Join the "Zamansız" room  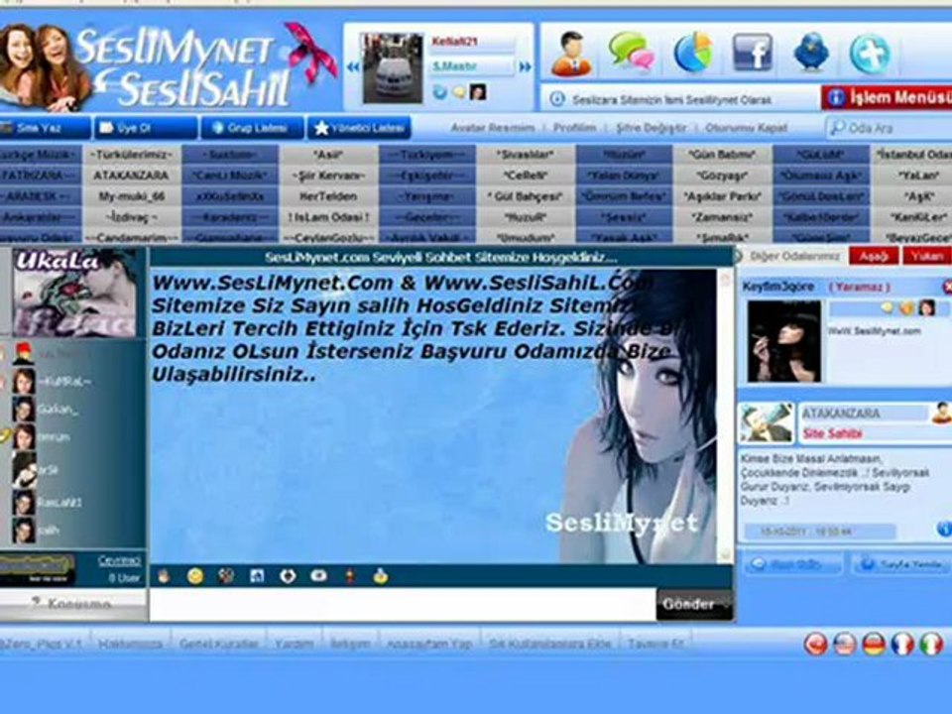point(721,217)
